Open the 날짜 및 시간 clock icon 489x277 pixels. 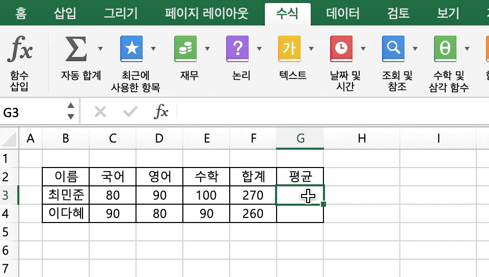pos(341,48)
